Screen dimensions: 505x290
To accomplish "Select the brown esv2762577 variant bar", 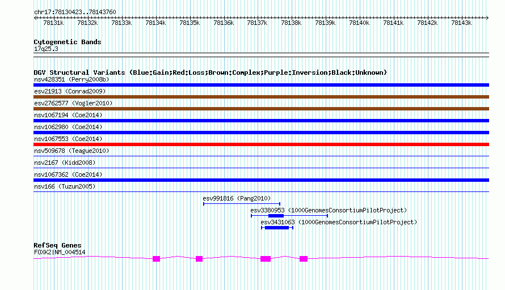I will click(x=261, y=109).
